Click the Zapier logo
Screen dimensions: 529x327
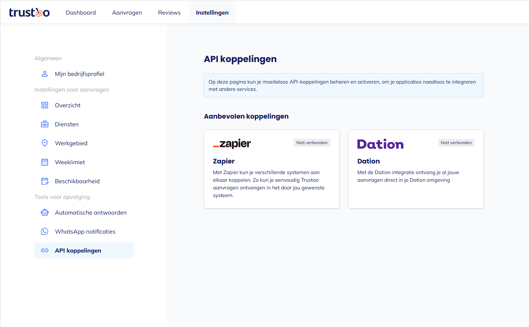click(x=232, y=144)
